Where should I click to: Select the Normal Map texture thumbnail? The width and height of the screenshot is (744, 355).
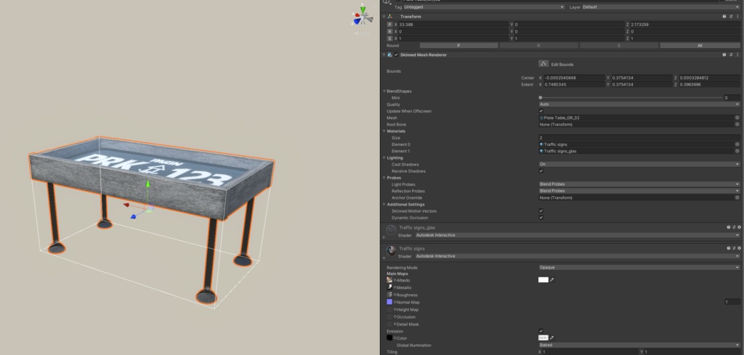pyautogui.click(x=389, y=302)
